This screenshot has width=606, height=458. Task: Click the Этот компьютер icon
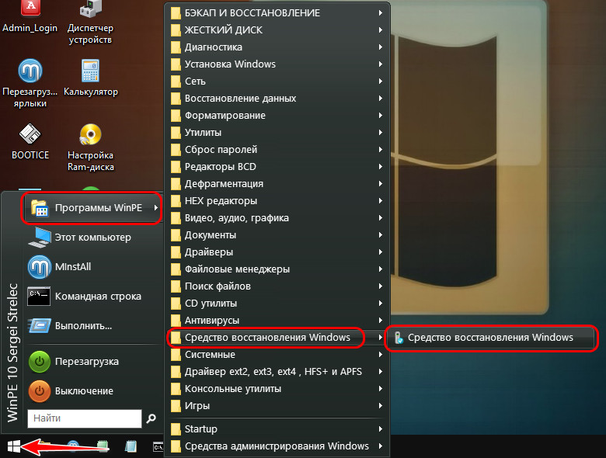(40, 237)
